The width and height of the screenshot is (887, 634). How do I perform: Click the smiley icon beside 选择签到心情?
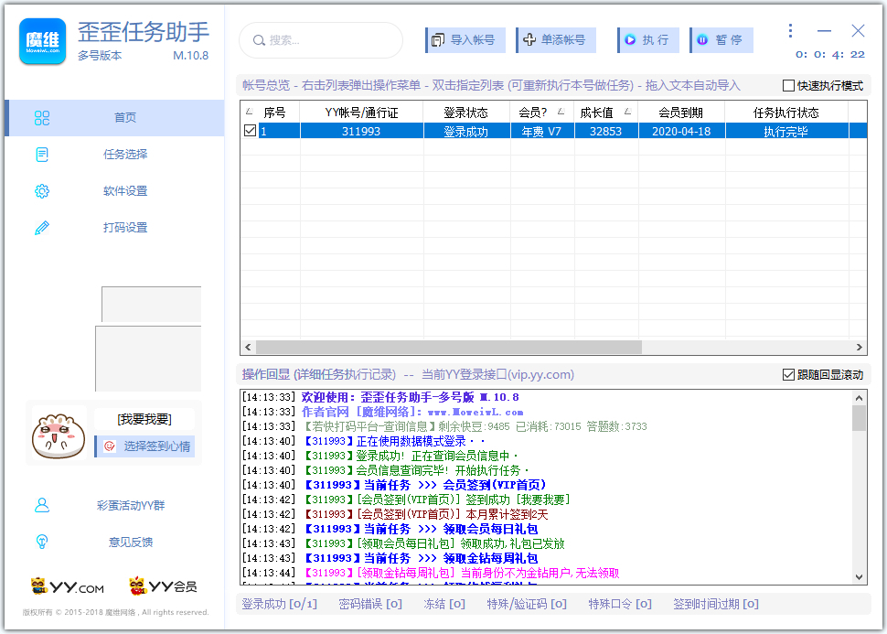[x=110, y=446]
